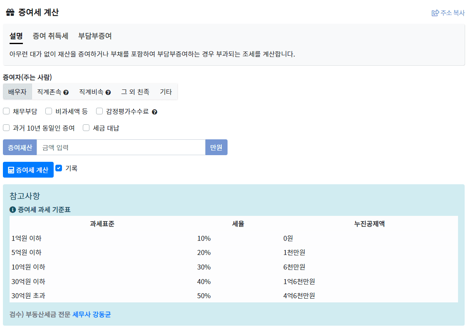Select 배우자 as the donor
468x329 pixels.
tap(17, 92)
